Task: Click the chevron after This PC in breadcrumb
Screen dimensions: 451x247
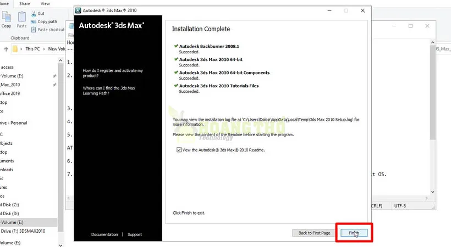Action: [x=44, y=49]
